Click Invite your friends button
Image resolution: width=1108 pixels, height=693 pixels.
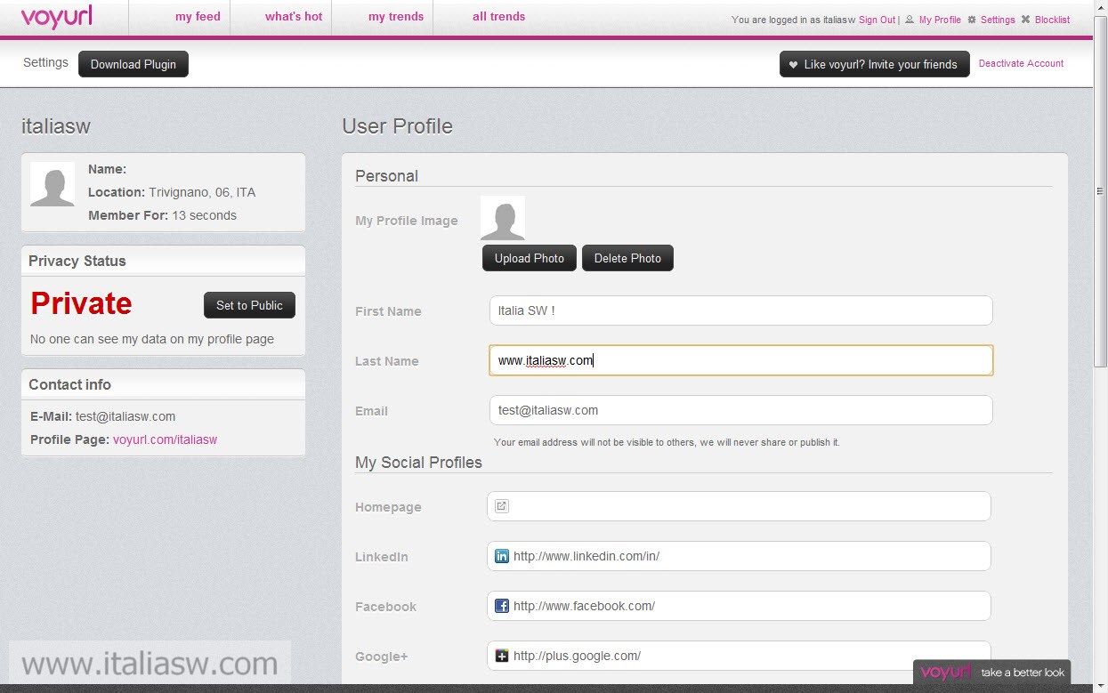coord(874,64)
